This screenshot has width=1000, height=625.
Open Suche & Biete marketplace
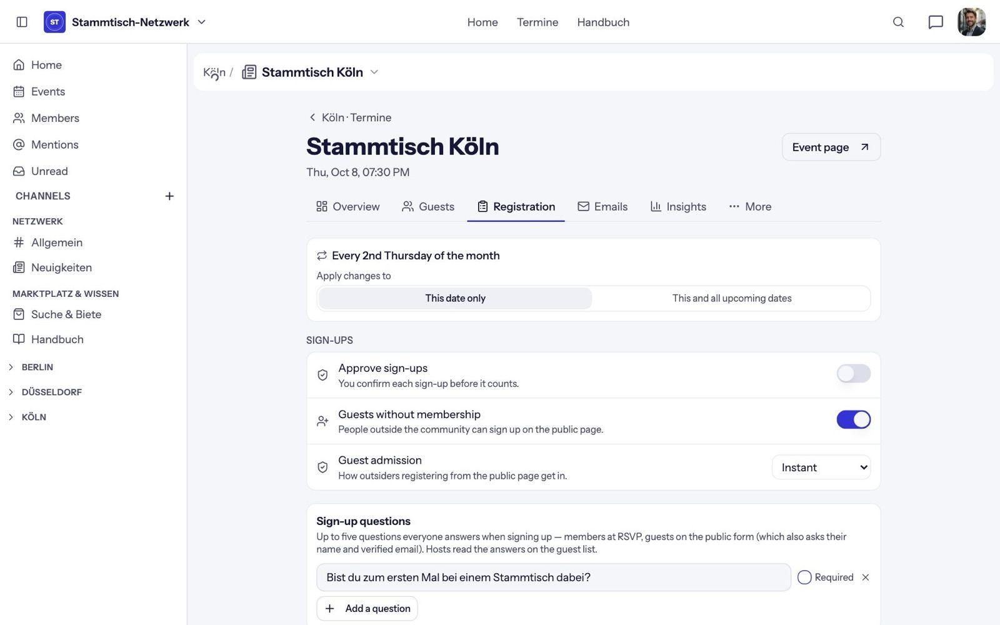coord(57,314)
